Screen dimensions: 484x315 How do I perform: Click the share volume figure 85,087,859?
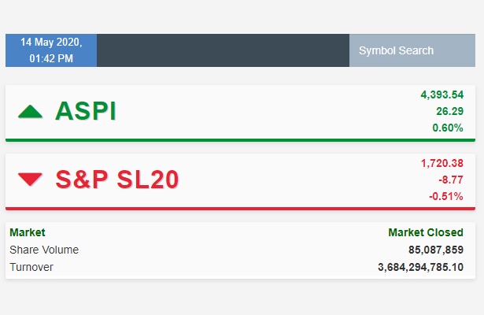pos(436,250)
